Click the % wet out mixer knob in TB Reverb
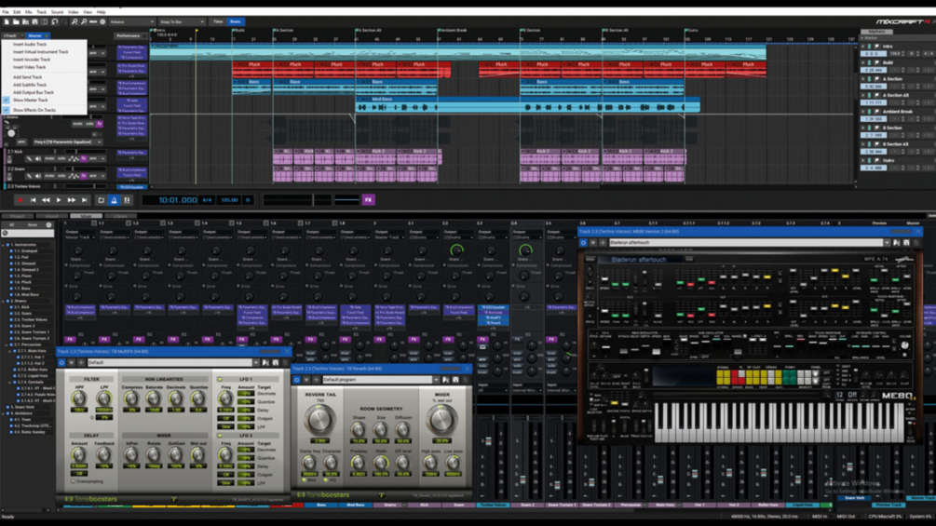The width and height of the screenshot is (936, 526). coord(441,420)
